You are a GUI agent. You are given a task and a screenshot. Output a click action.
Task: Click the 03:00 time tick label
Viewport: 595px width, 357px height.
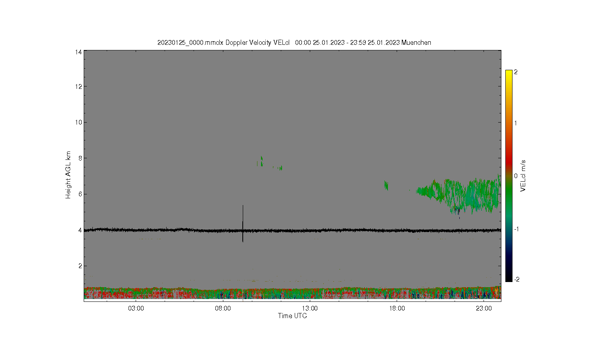coord(136,309)
